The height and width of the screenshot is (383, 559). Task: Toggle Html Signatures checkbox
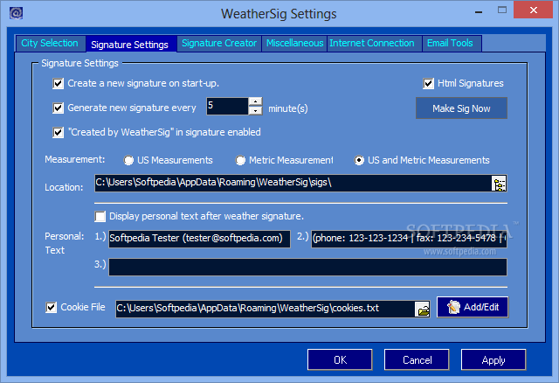(x=428, y=84)
